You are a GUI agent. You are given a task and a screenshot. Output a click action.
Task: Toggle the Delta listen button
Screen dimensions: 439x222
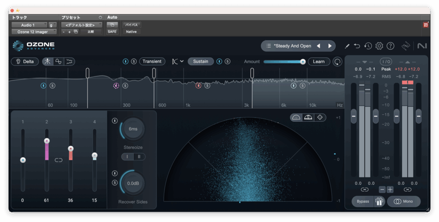[24, 61]
